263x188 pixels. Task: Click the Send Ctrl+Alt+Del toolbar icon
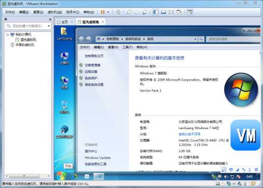coord(118,12)
